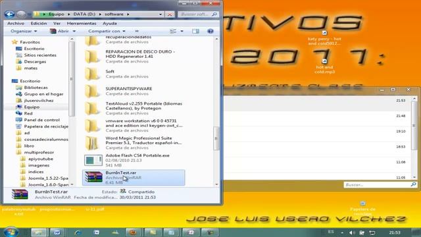Select the vmware workstation folder icon
This screenshot has width=421, height=237.
pos(92,126)
